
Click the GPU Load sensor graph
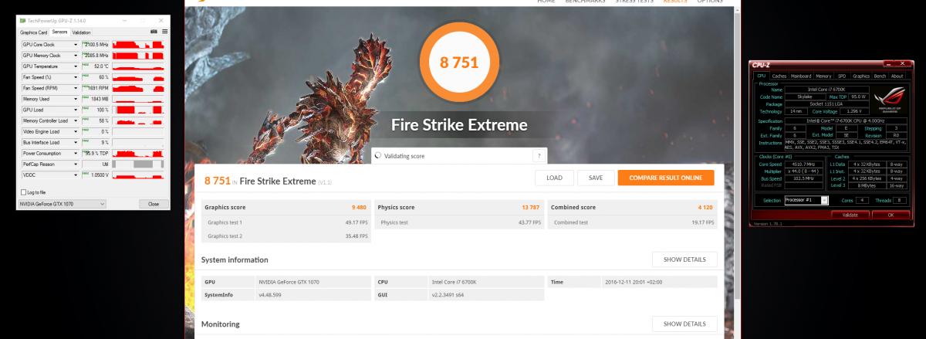tap(138, 110)
